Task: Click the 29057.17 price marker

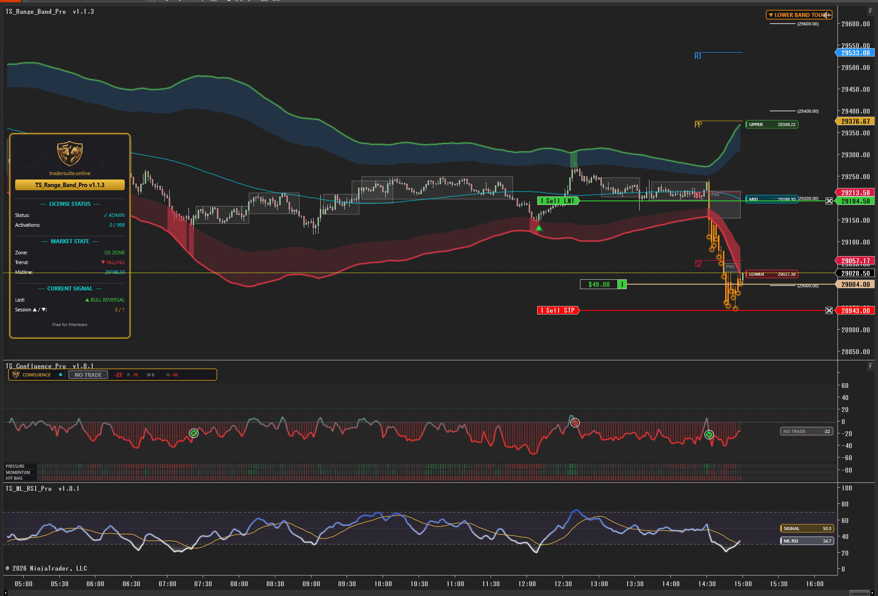Action: 855,261
